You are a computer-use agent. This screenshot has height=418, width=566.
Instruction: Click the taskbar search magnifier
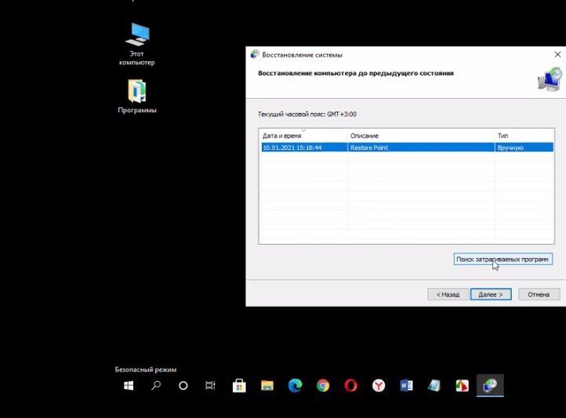tap(156, 386)
